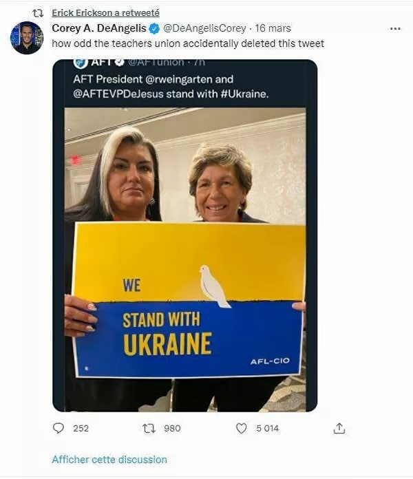Open the Erick Erickson a retweeté link

click(106, 13)
